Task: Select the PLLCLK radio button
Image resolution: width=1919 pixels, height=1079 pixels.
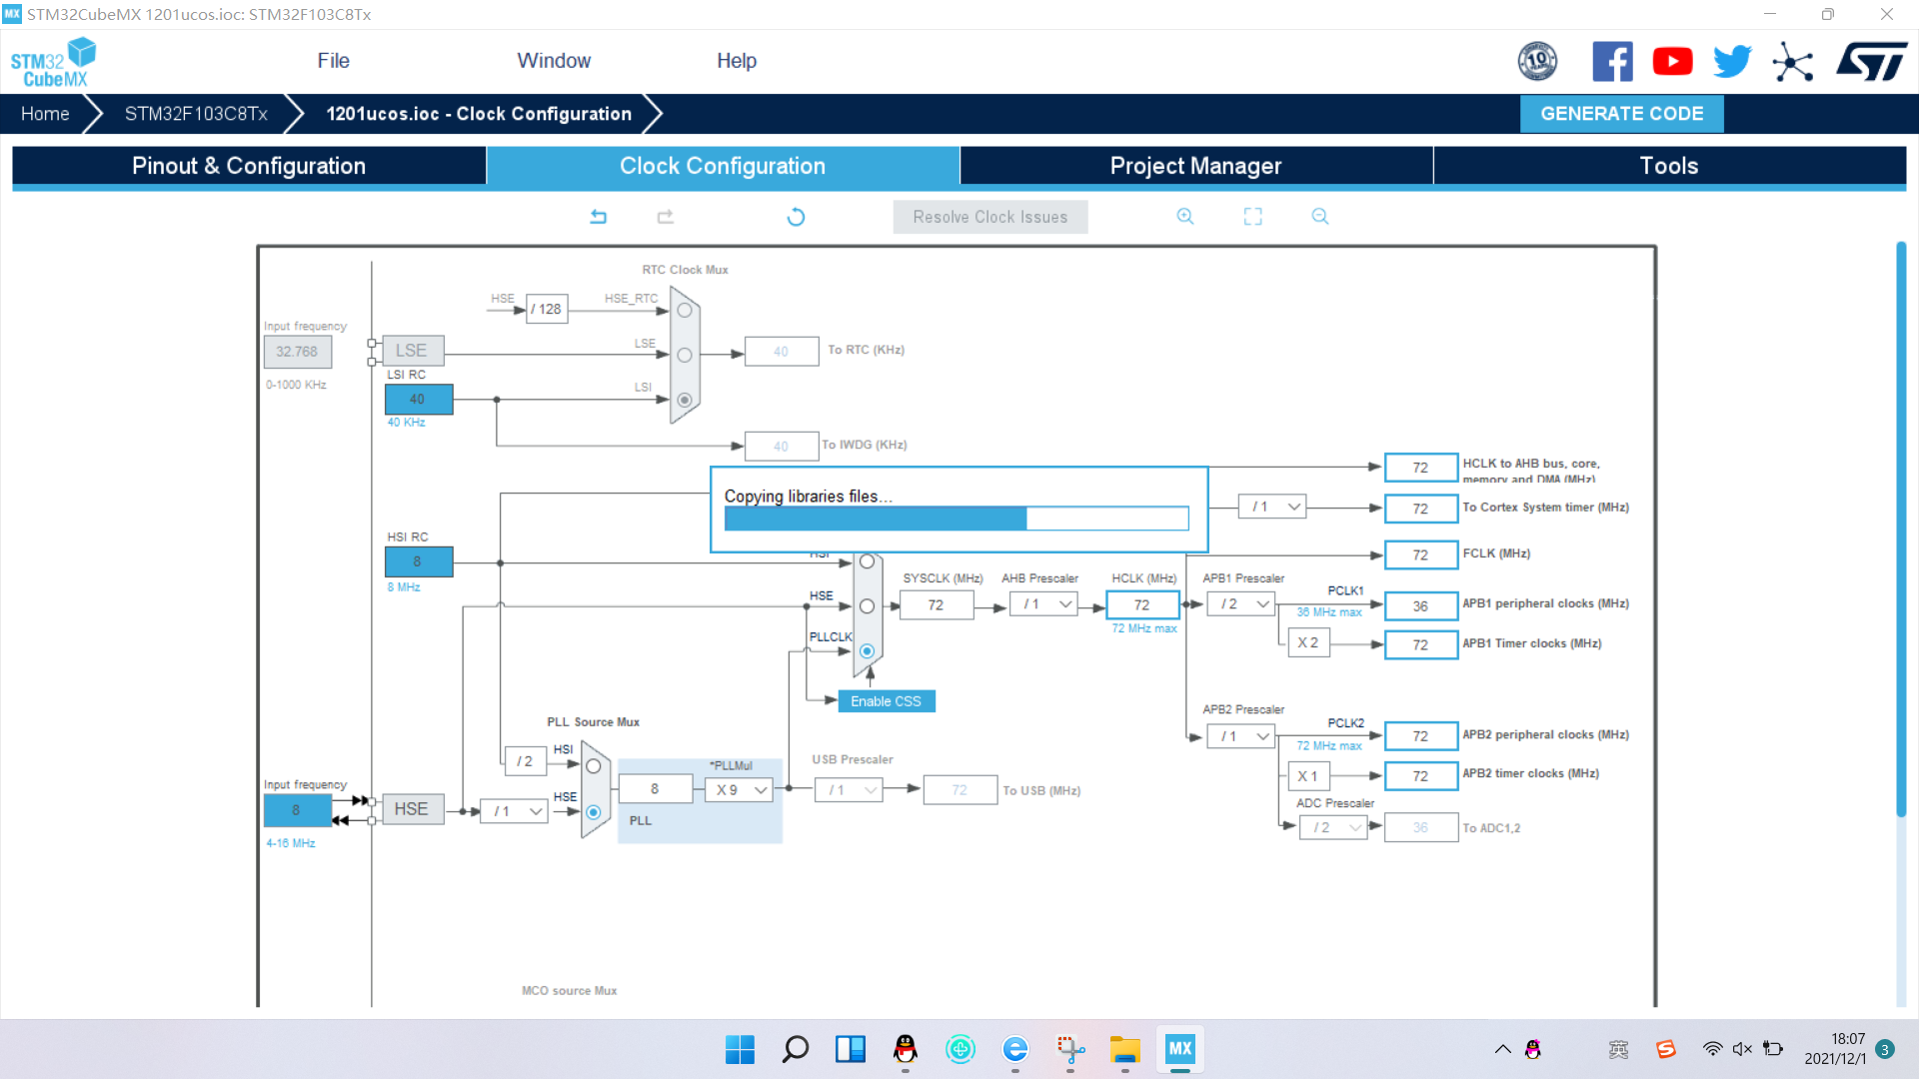Action: click(x=865, y=649)
